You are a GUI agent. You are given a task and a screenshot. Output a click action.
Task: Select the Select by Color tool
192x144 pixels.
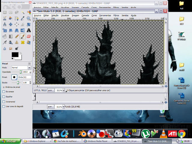(x=29, y=12)
